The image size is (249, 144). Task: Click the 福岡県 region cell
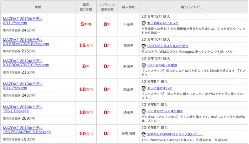tap(128, 46)
